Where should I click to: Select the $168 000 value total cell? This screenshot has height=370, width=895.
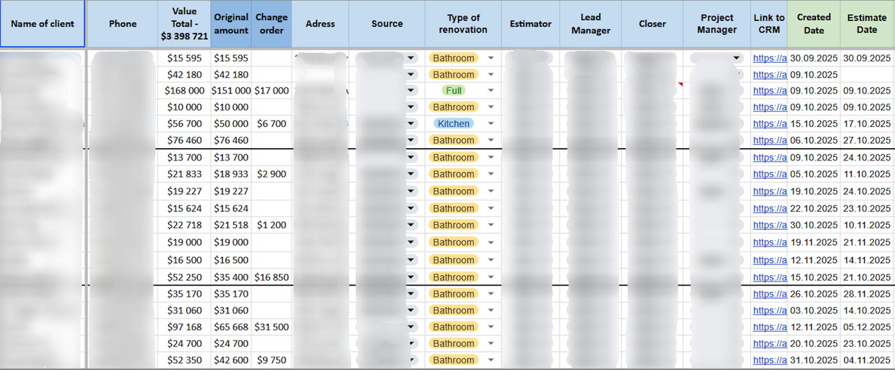(185, 91)
